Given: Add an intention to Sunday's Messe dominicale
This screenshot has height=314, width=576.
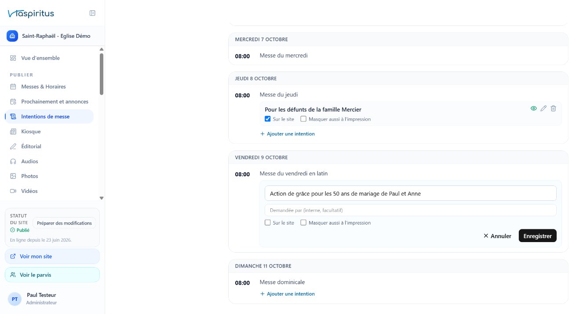Looking at the screenshot, I should [x=288, y=294].
